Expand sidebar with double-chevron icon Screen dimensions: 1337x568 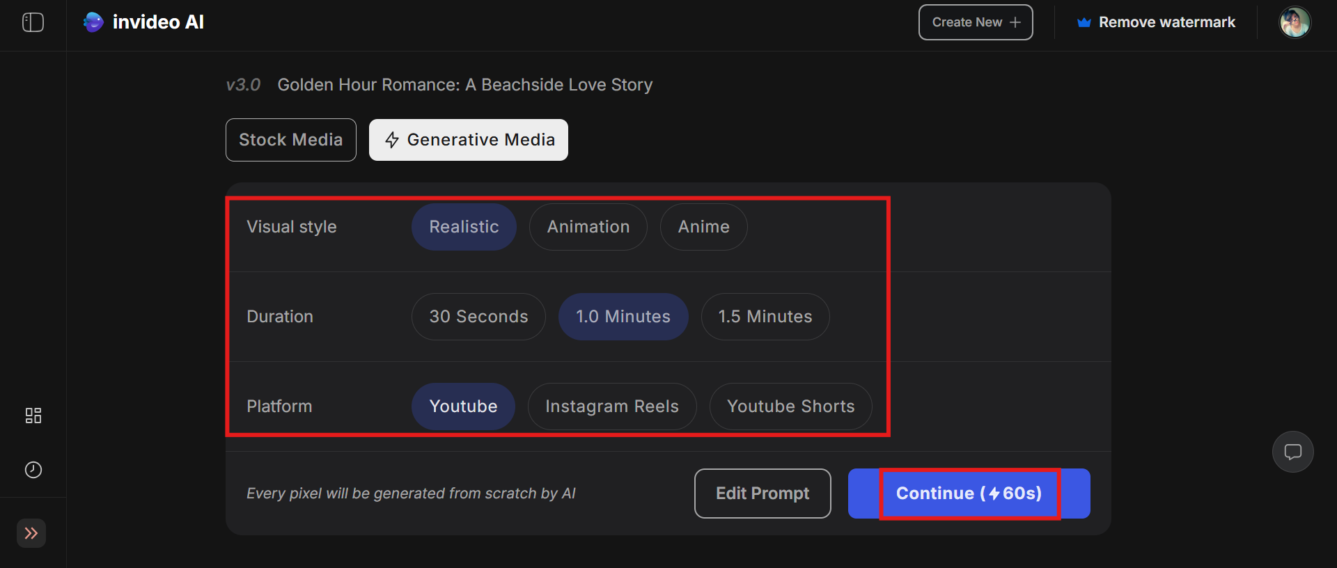31,533
